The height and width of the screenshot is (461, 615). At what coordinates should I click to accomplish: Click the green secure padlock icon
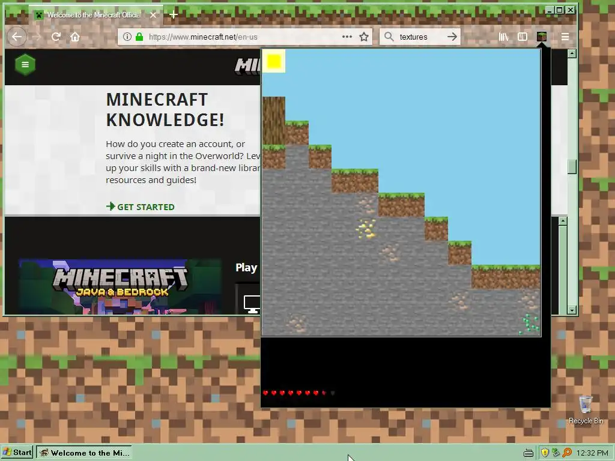(x=139, y=37)
